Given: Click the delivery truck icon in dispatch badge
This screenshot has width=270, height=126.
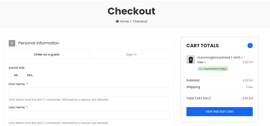Looking at the screenshot, I should click(x=201, y=69).
